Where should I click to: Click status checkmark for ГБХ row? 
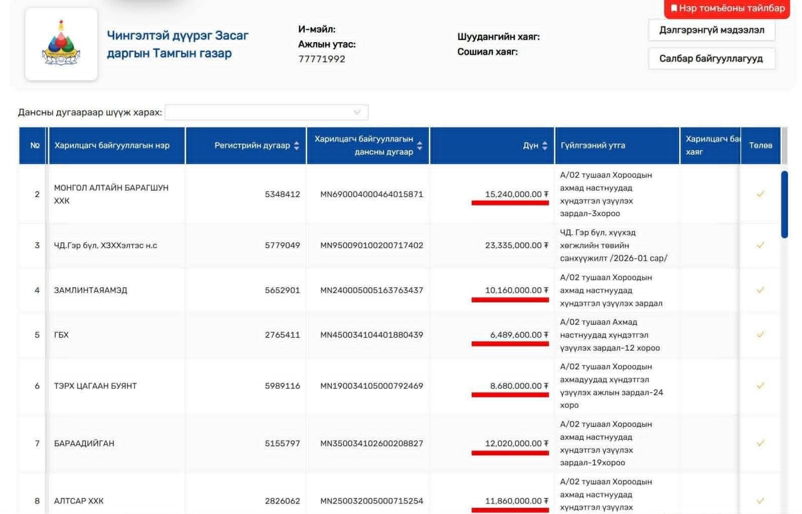760,334
